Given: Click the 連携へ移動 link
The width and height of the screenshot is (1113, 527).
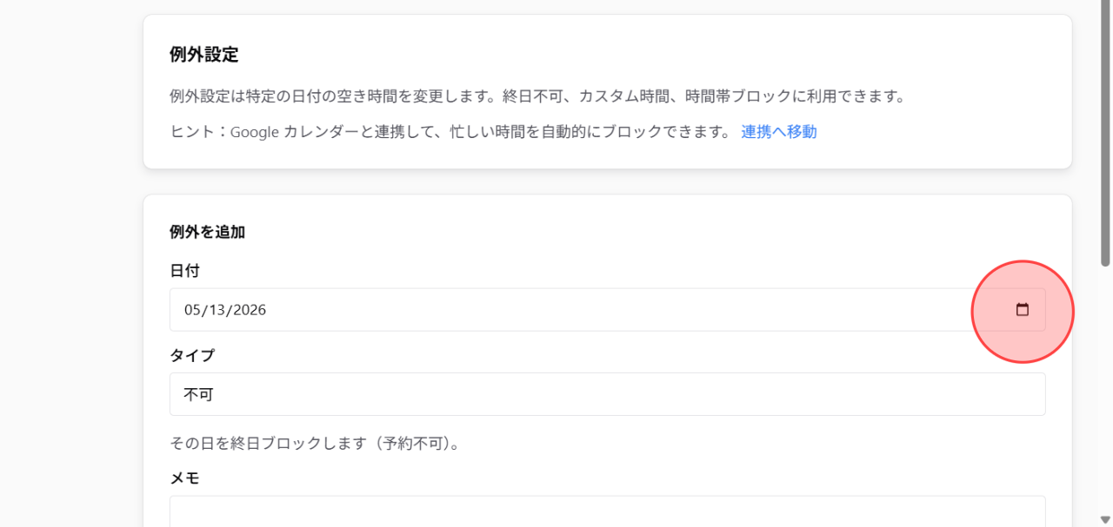Looking at the screenshot, I should pyautogui.click(x=779, y=132).
